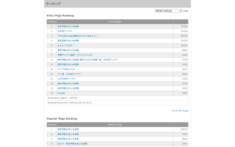
Task: Select the Popular table's 'ranking' column header
Action: 52,125
